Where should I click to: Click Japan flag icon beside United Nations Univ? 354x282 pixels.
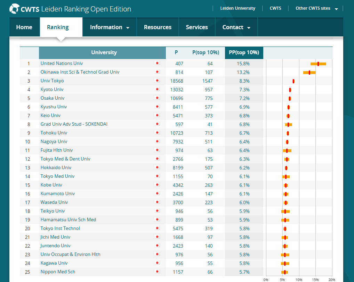pyautogui.click(x=157, y=63)
